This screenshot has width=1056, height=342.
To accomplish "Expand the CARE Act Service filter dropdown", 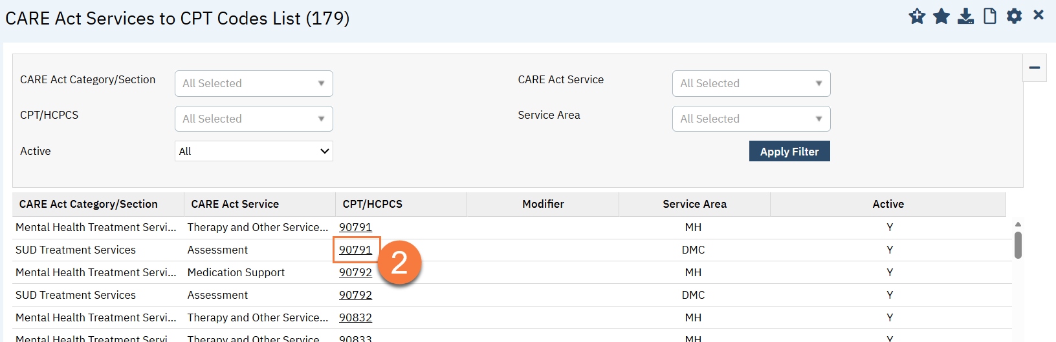I will [751, 83].
